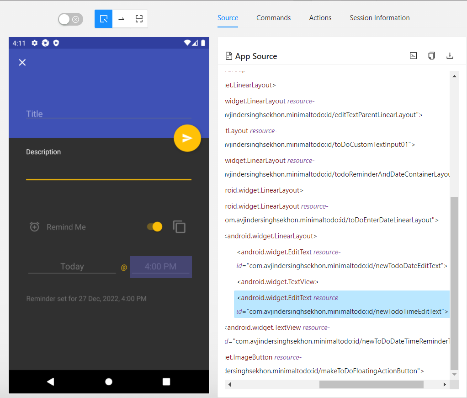The image size is (467, 398).
Task: Open the Session Information tab
Action: point(379,18)
